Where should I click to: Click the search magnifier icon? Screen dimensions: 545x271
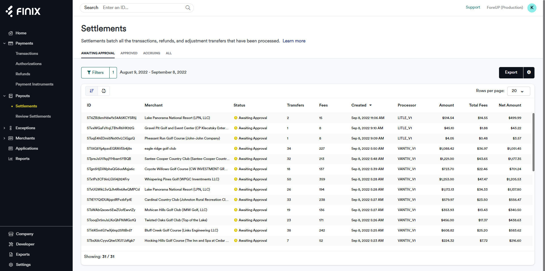[188, 8]
